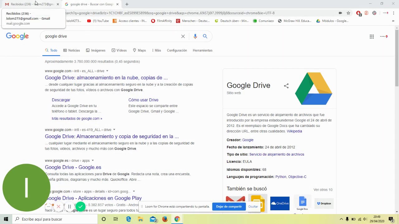This screenshot has height=224, width=399.
Task: Click the Google logo
Action: click(17, 36)
